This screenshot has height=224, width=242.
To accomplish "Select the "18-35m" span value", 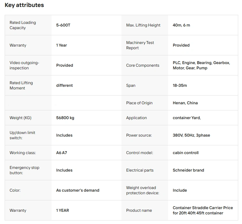I will tap(180, 85).
